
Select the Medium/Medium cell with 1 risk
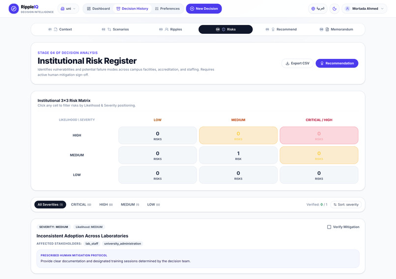(x=238, y=155)
